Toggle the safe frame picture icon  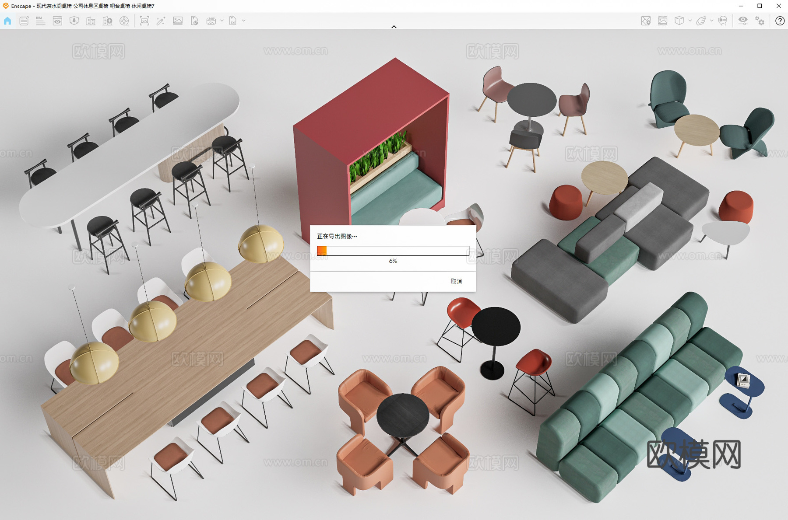662,21
